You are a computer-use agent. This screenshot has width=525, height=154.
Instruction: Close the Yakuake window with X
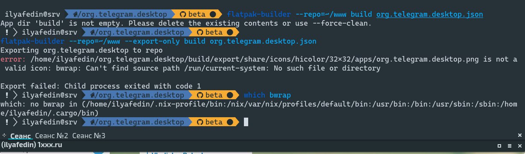pos(519,146)
